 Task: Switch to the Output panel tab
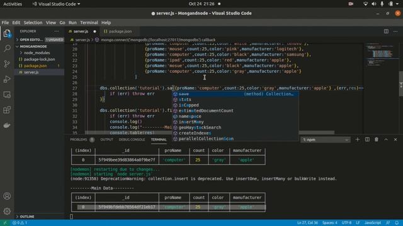[x=106, y=139]
